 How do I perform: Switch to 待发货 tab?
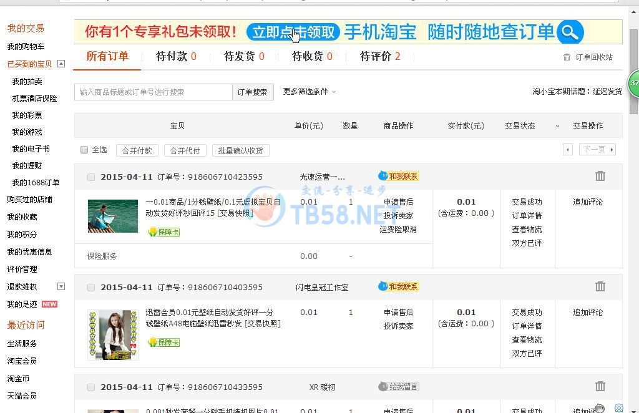pyautogui.click(x=244, y=56)
